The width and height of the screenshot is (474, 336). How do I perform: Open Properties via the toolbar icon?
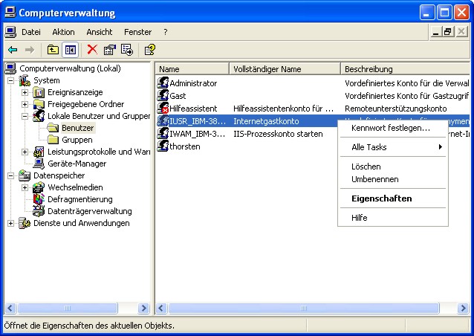110,50
